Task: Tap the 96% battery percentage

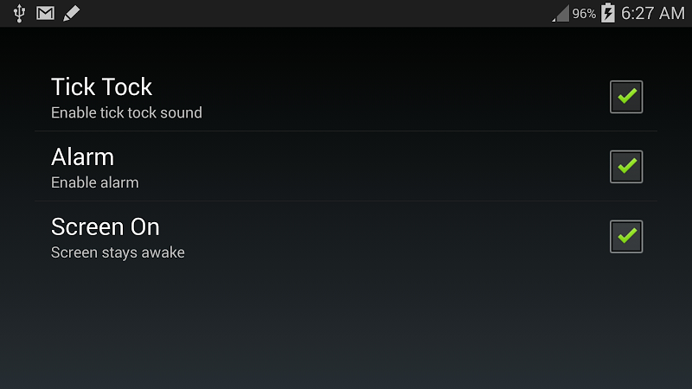Action: [584, 14]
